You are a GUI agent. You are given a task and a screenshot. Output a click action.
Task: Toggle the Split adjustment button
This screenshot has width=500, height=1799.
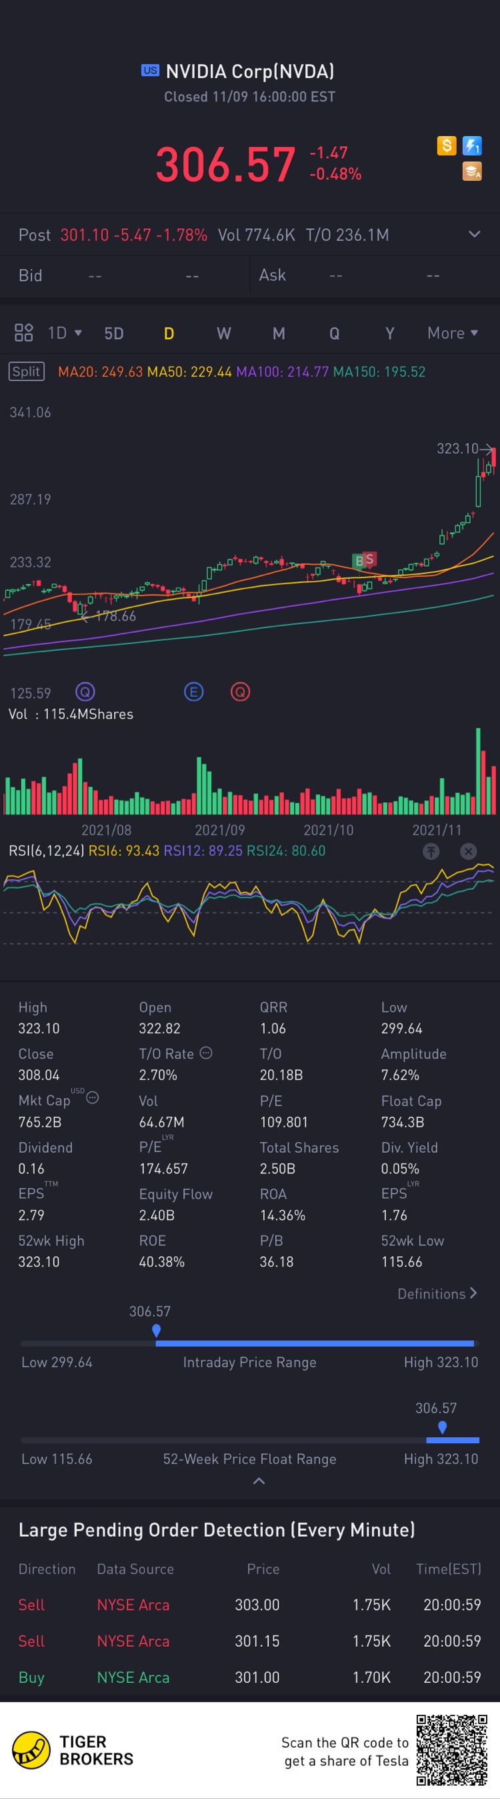pos(27,372)
